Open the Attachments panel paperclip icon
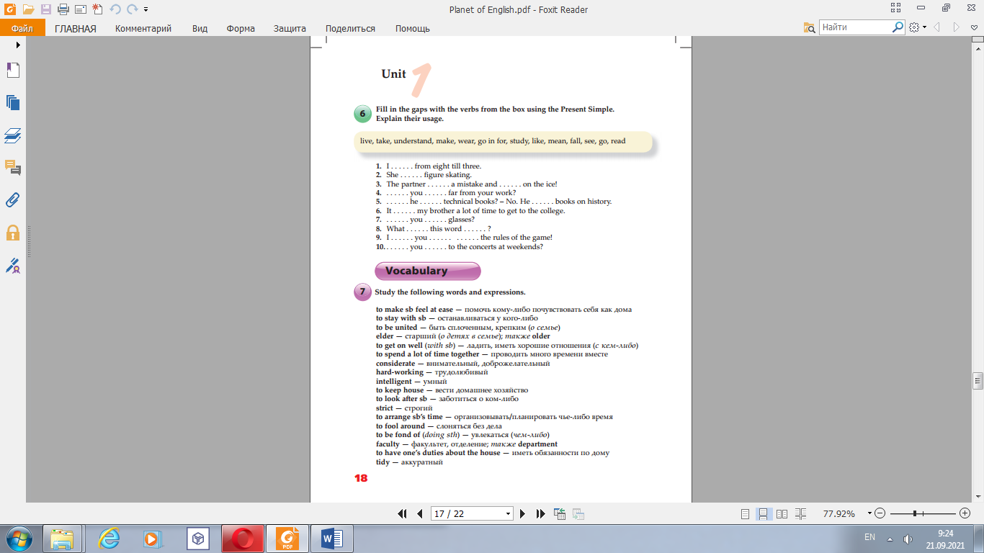 point(13,200)
